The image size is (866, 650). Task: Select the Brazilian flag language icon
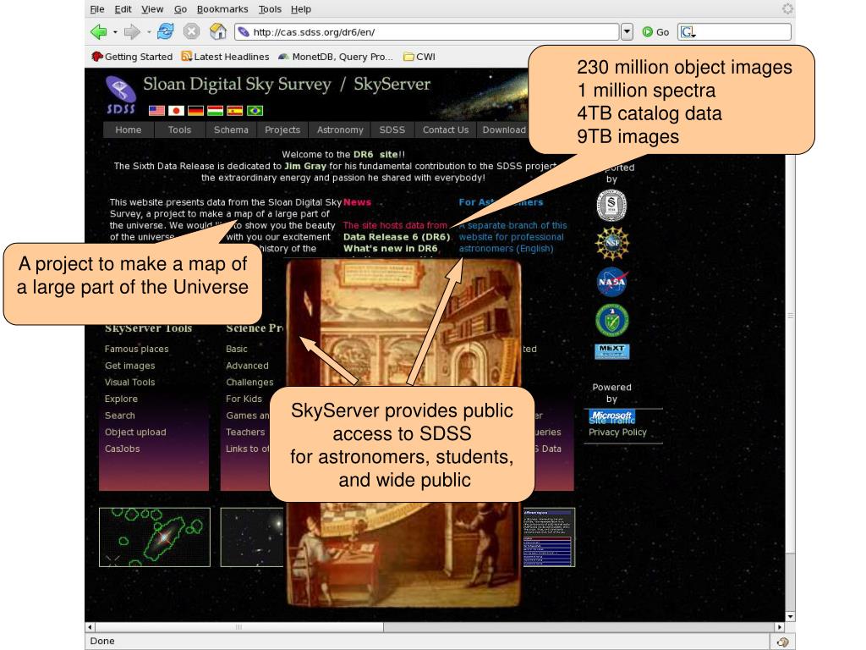pyautogui.click(x=255, y=111)
